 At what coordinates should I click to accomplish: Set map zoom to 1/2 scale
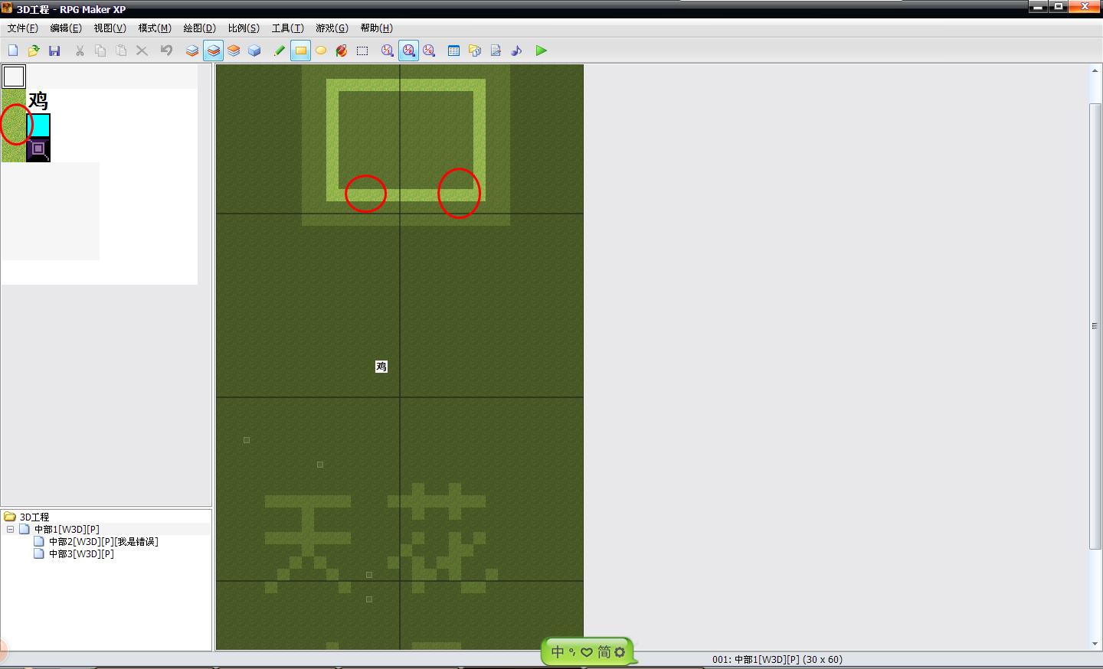click(x=408, y=51)
